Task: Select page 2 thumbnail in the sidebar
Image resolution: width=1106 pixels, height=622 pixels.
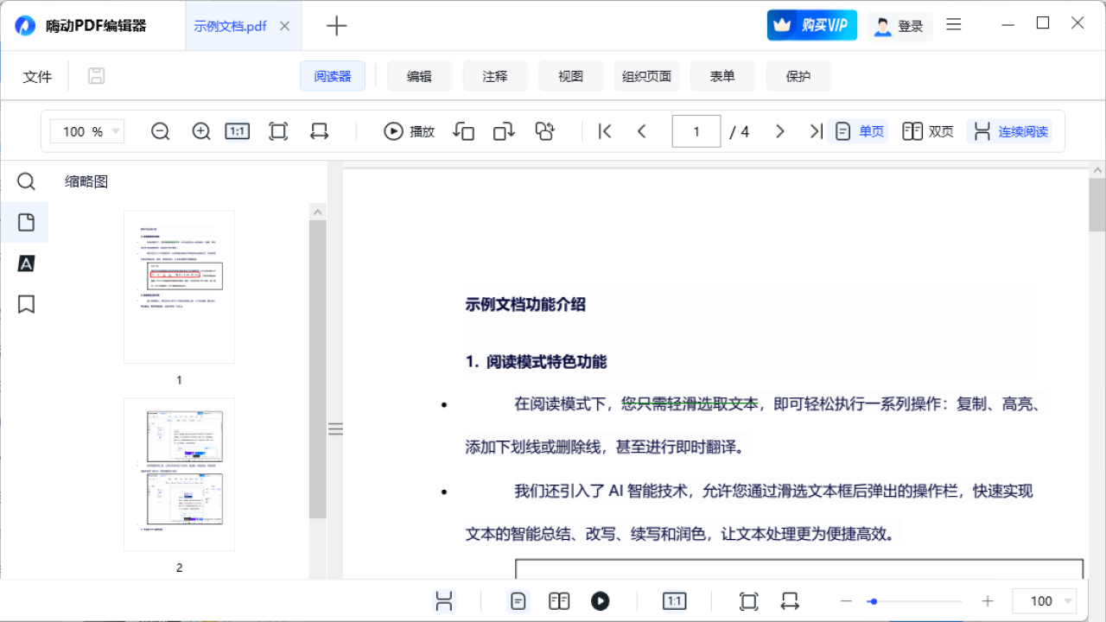Action: pos(179,473)
